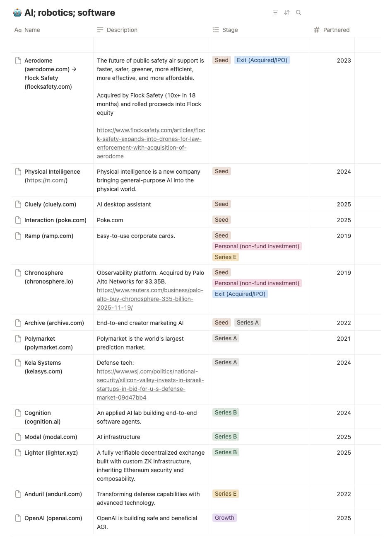The width and height of the screenshot is (390, 538).
Task: Click the sort arrows icon in the toolbar
Action: [287, 12]
